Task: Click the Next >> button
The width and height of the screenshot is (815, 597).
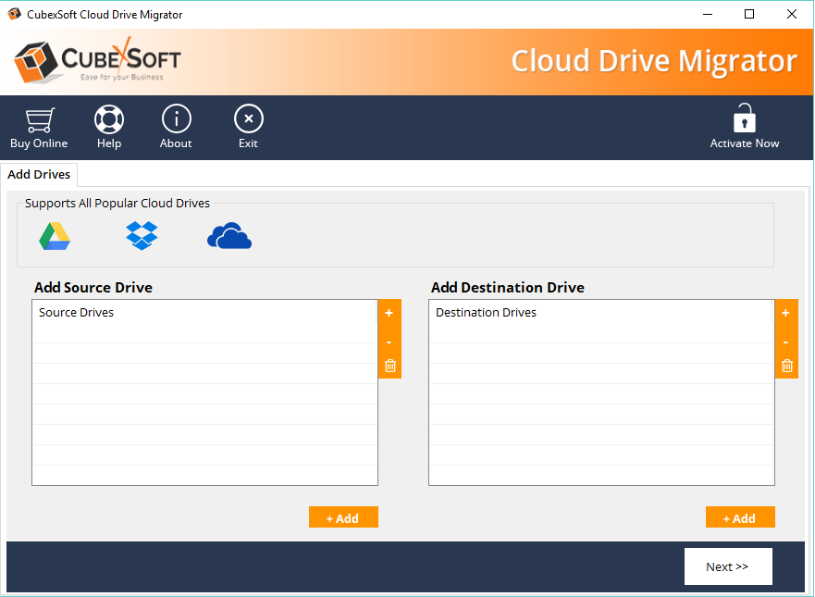Action: coord(727,566)
